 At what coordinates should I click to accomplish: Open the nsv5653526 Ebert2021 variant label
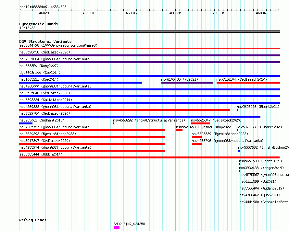(x=258, y=107)
